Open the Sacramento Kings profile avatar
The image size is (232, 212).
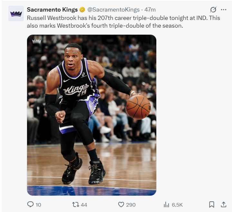[16, 13]
